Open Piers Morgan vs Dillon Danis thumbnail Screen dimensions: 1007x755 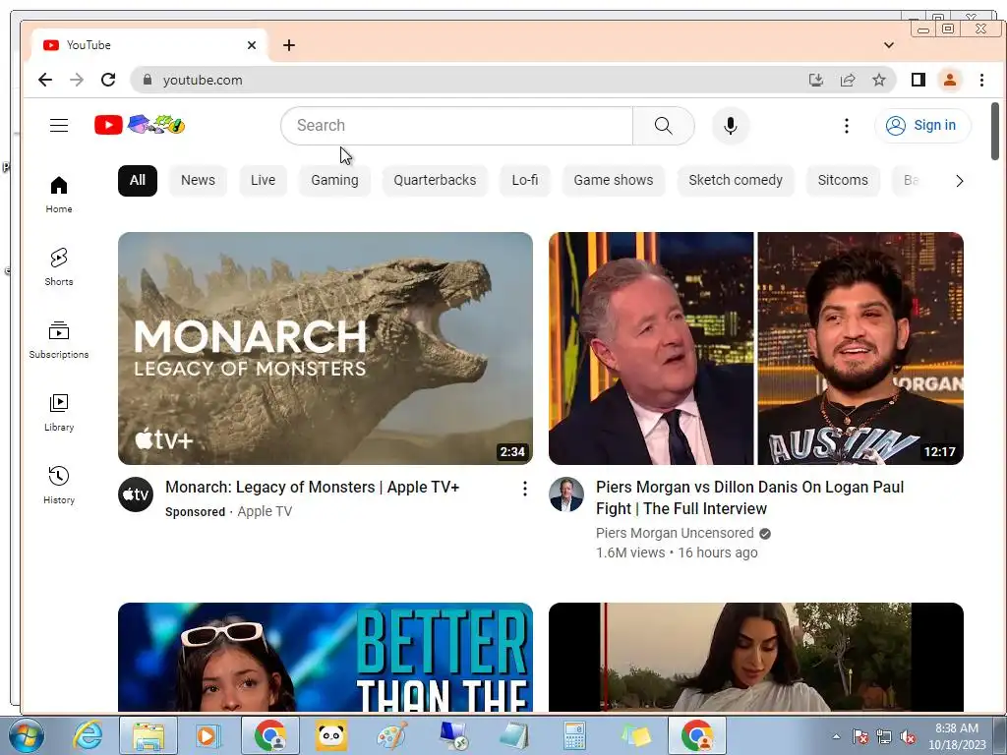point(756,348)
